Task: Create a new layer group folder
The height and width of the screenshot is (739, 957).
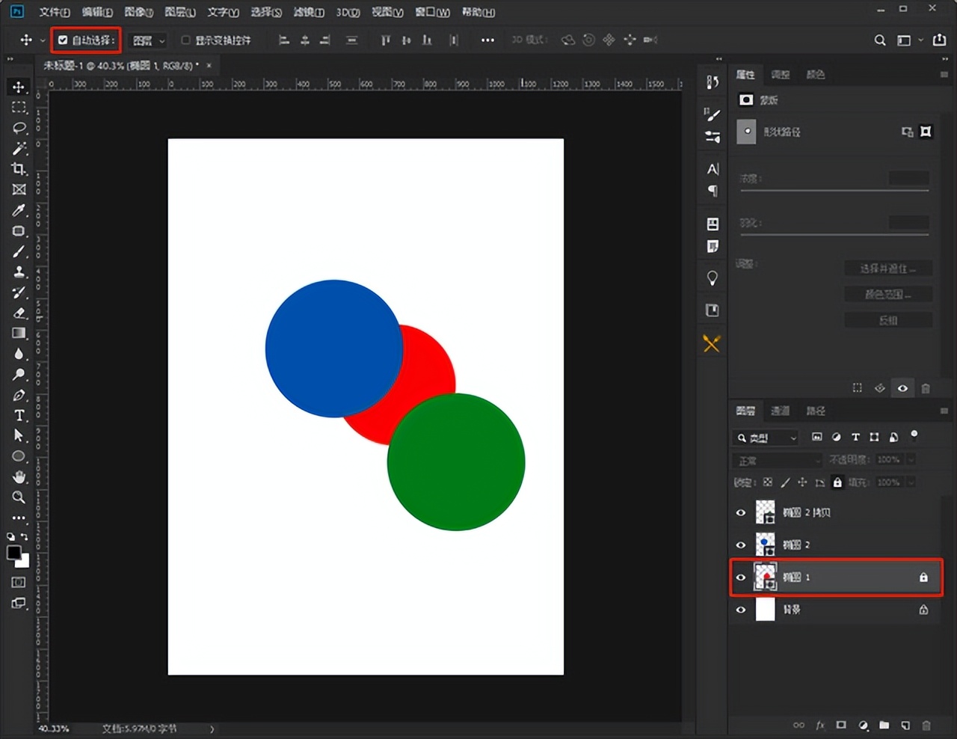Action: point(884,725)
